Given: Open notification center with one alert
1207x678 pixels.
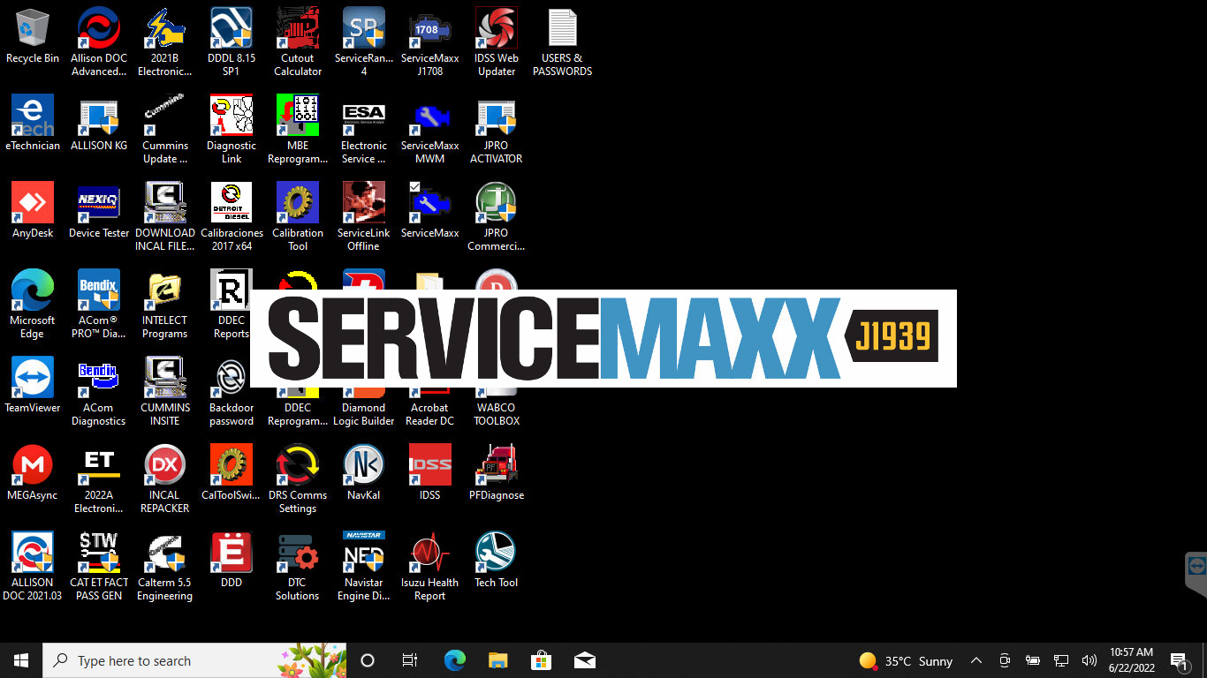Looking at the screenshot, I should pyautogui.click(x=1179, y=660).
